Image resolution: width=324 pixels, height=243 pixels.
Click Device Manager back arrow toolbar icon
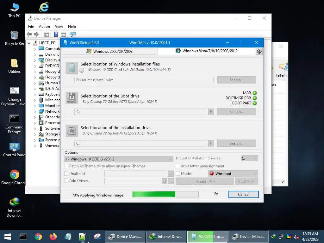(29, 34)
